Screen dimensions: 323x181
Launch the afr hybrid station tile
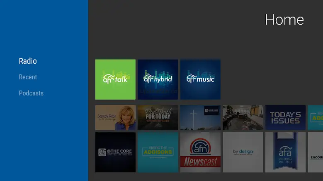(x=158, y=79)
